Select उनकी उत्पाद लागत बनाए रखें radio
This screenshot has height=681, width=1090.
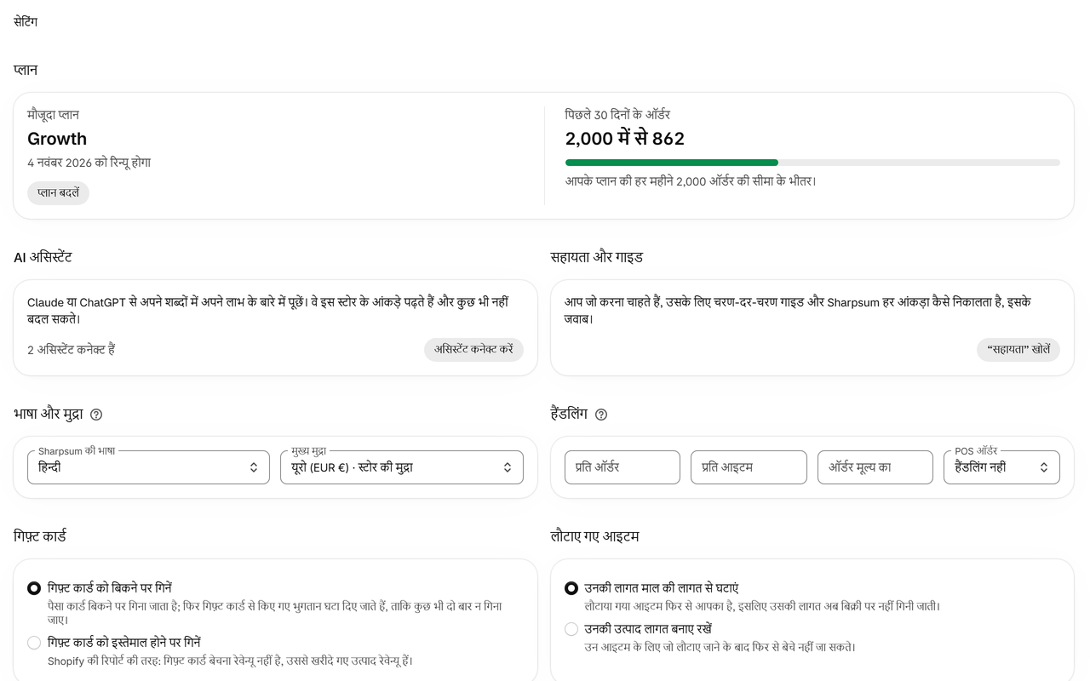coord(571,629)
